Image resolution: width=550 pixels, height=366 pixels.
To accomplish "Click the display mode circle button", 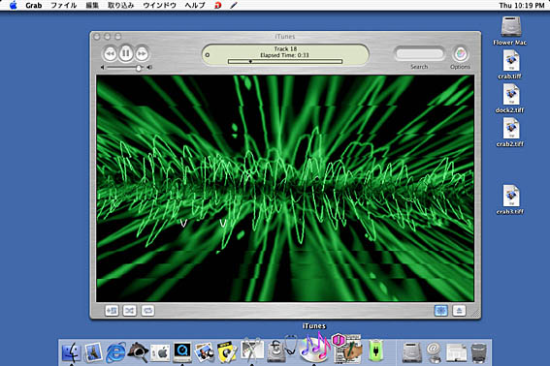I will click(x=208, y=55).
